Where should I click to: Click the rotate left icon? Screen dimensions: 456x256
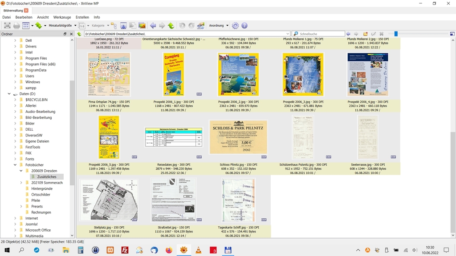point(182,26)
